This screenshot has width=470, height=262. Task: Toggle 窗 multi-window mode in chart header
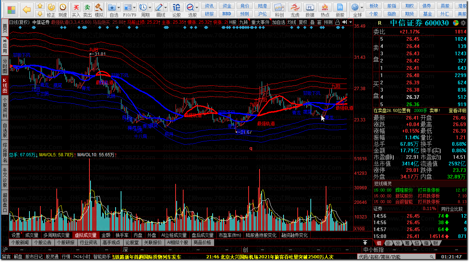click(319, 22)
